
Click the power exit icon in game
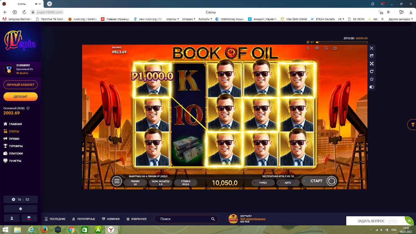tap(335, 48)
